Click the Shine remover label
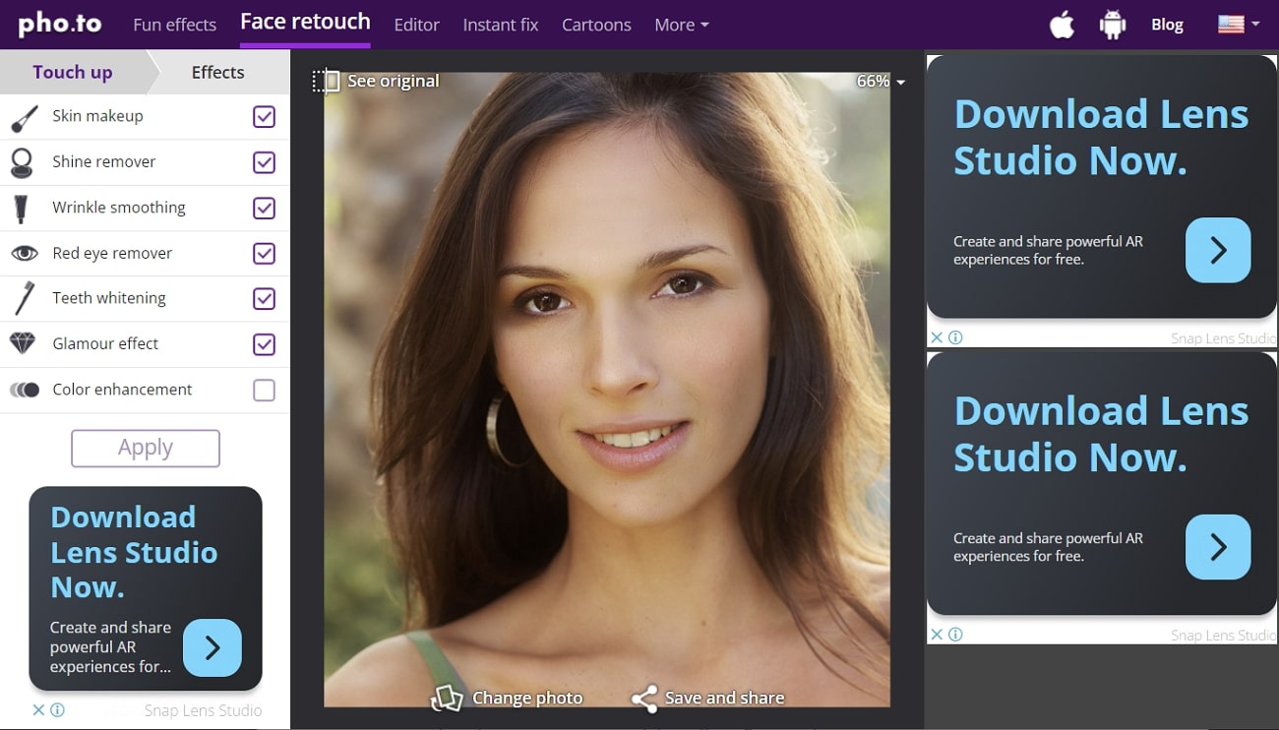Viewport: 1279px width, 730px height. click(104, 161)
